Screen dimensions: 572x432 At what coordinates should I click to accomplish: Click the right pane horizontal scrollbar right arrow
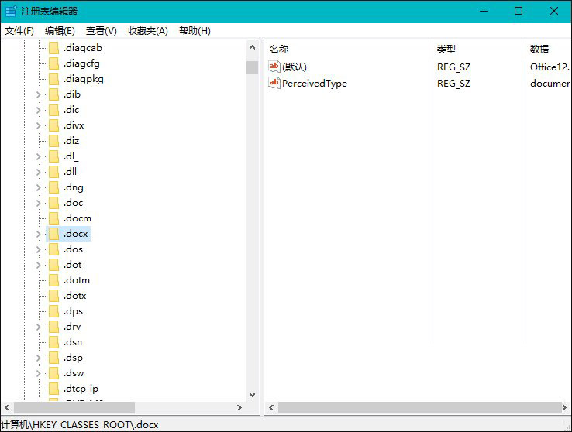[x=565, y=407]
